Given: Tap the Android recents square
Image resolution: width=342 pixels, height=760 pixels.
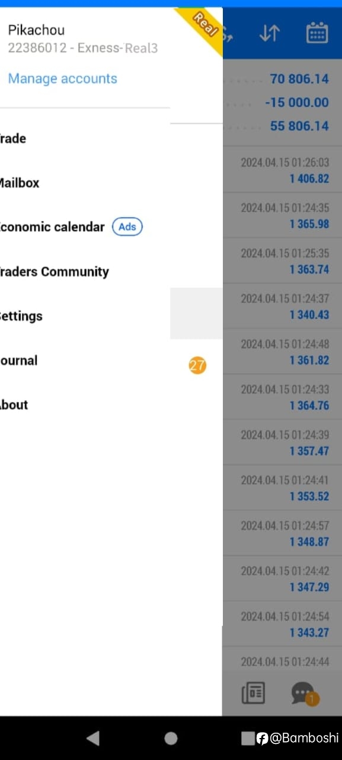Looking at the screenshot, I should (x=248, y=738).
